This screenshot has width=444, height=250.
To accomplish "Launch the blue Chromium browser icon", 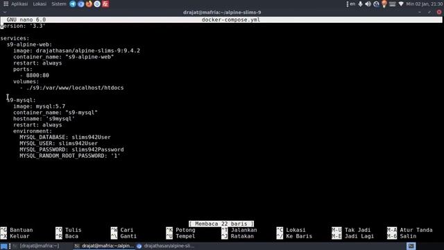I will [81, 4].
